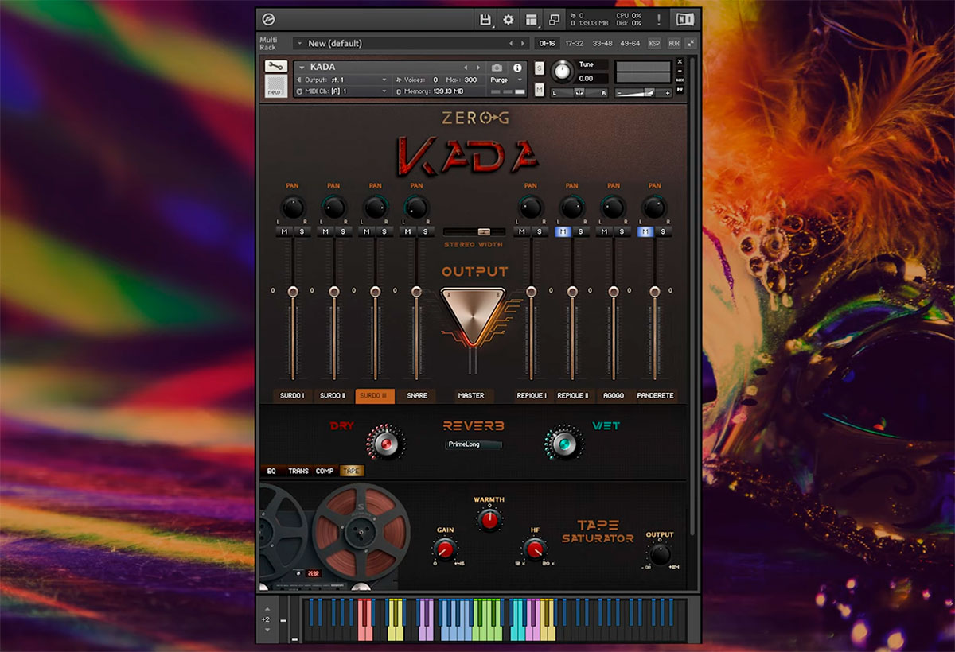Solo the Surdo II channel
Viewport: 955px width, 652px height.
coord(342,231)
